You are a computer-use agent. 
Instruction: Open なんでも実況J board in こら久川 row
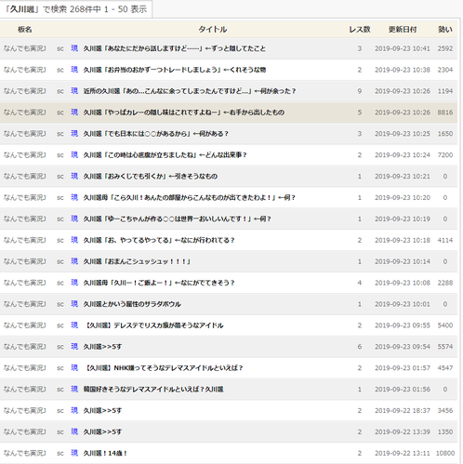pyautogui.click(x=25, y=198)
